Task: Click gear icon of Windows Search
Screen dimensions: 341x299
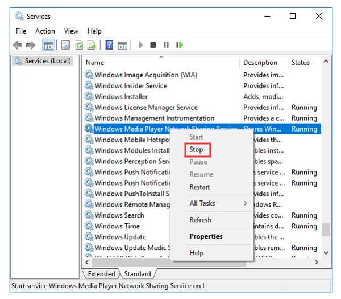Action: pos(89,215)
